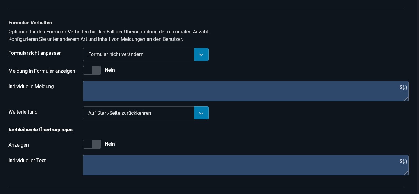Image resolution: width=419 pixels, height=194 pixels.
Task: Click the 'Formularsicht anpassen' label
Action: (35, 53)
